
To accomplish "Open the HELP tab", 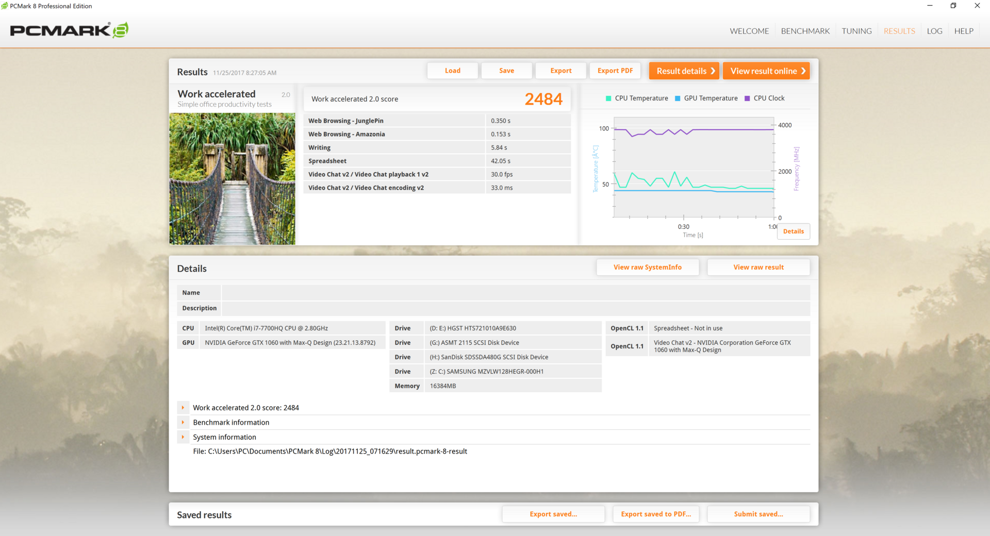I will click(x=964, y=31).
